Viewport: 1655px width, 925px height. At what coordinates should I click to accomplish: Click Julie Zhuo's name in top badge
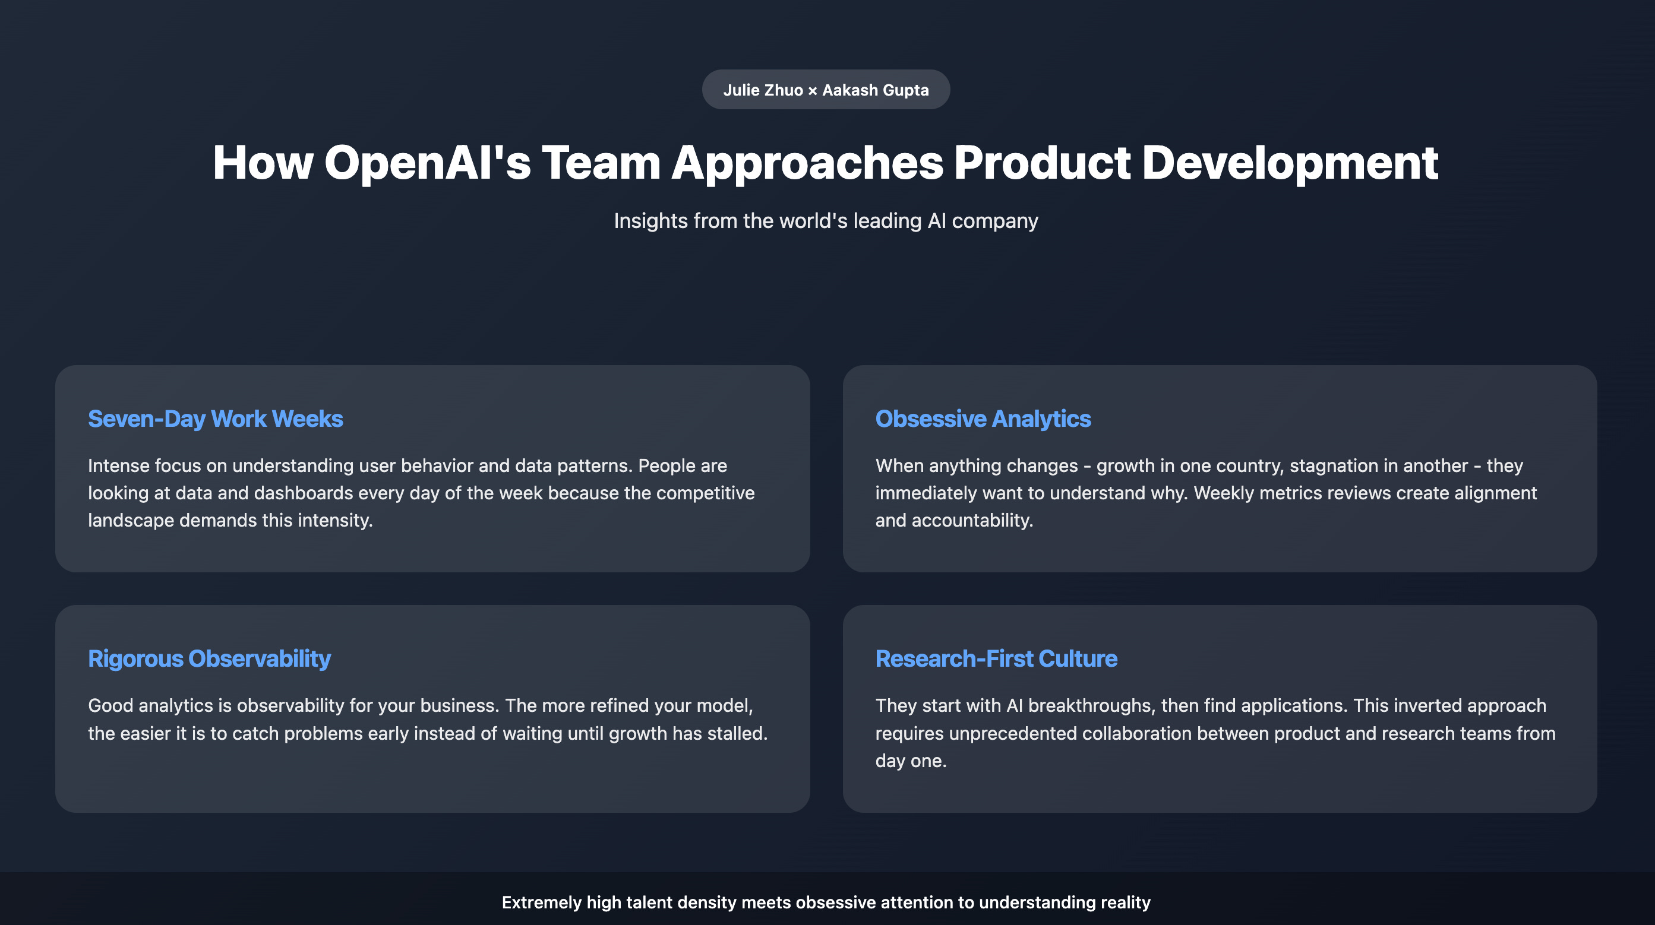tap(763, 90)
